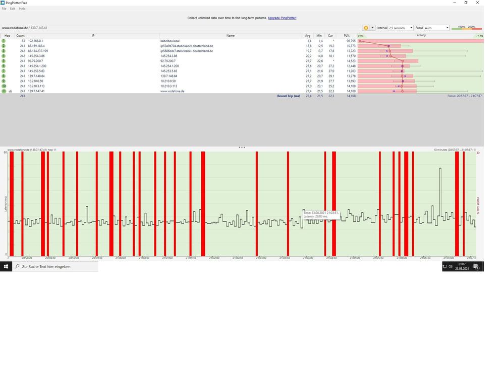The image size is (504, 377).
Task: Select the hop 11 number circle
Action: click(4, 91)
